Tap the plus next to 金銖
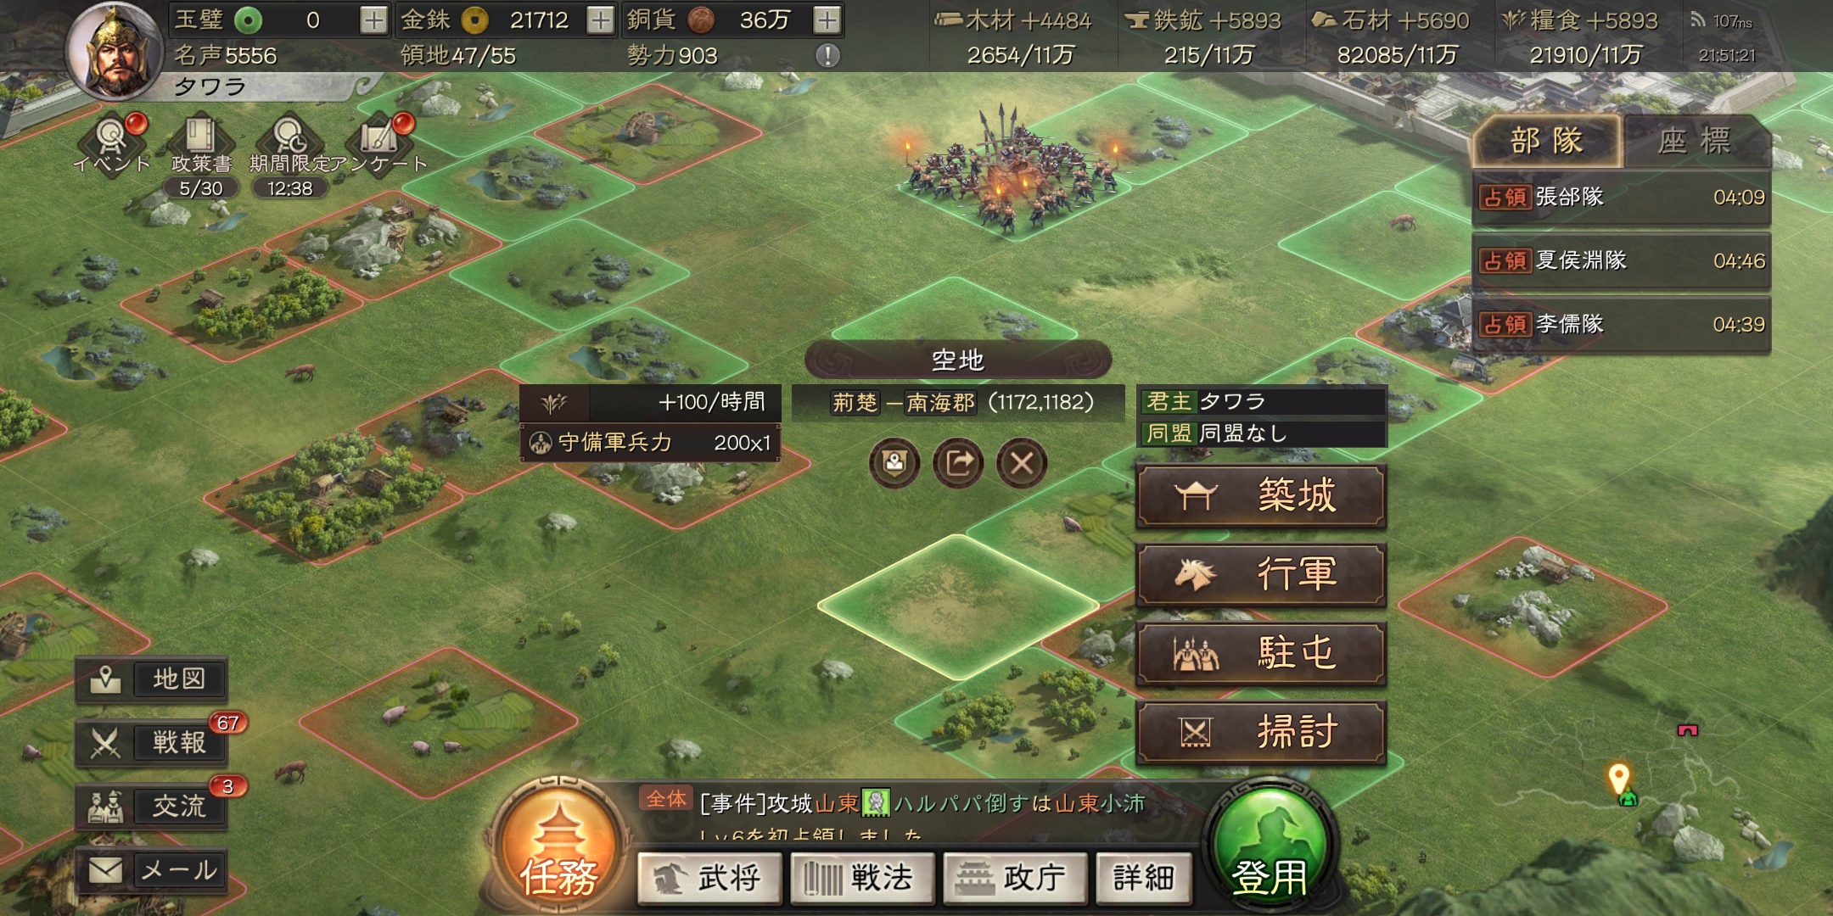Screen dimensions: 1833x916 [x=600, y=20]
